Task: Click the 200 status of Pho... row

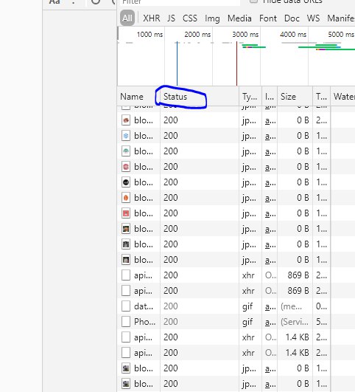Action: (x=171, y=322)
